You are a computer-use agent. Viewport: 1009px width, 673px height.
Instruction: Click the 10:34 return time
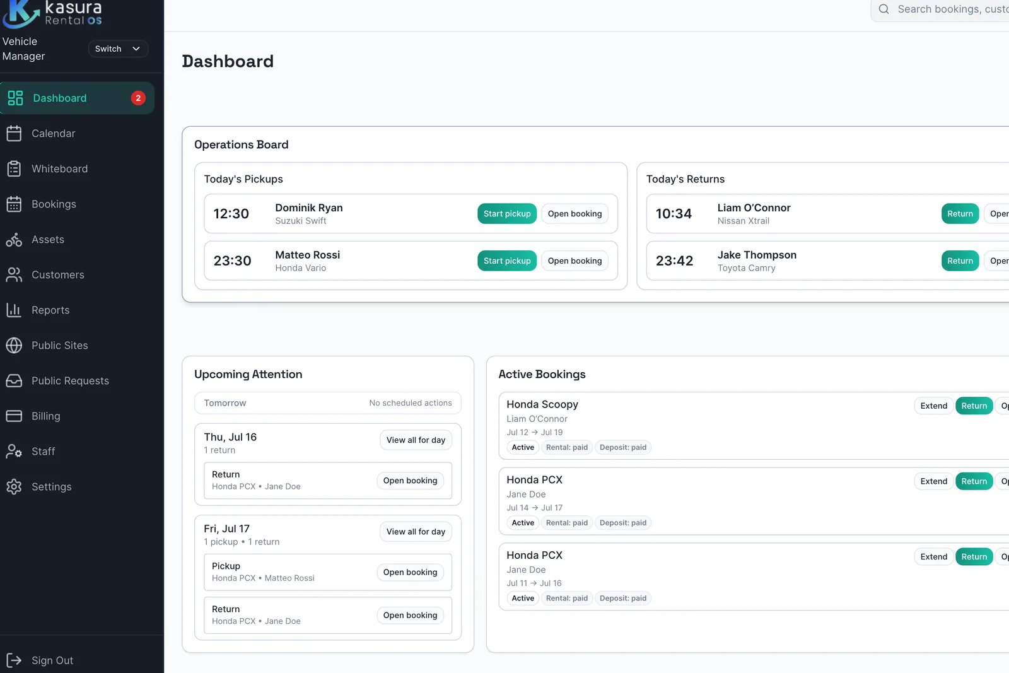[x=674, y=214]
